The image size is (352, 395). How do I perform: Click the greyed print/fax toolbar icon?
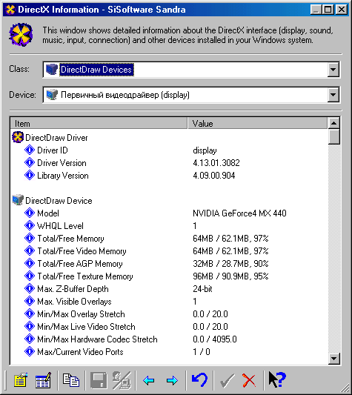tap(122, 380)
